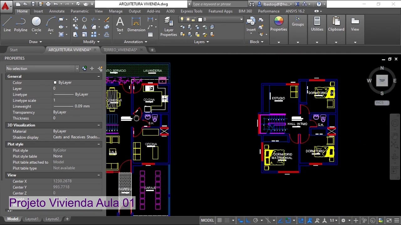Add a new layout with plus button

tap(67, 219)
